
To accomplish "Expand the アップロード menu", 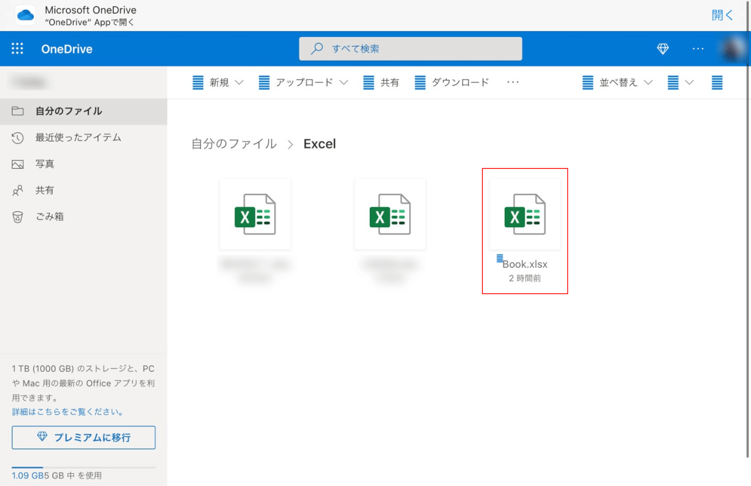I will [303, 83].
